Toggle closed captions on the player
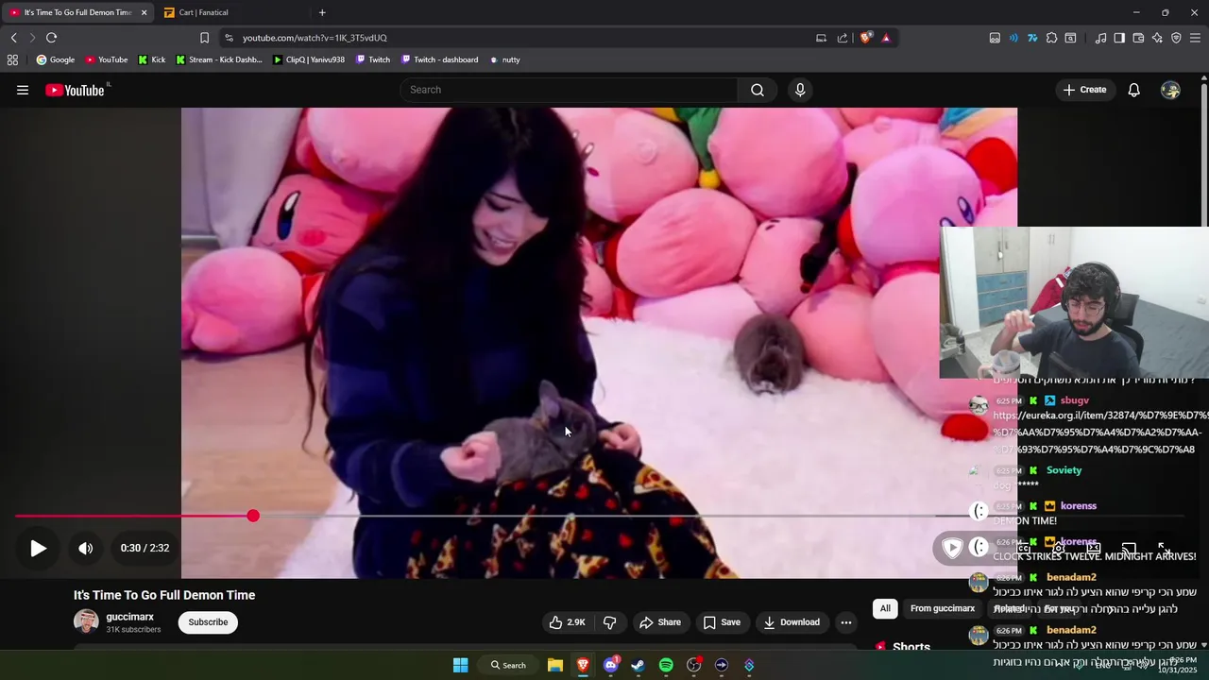 tap(1023, 548)
